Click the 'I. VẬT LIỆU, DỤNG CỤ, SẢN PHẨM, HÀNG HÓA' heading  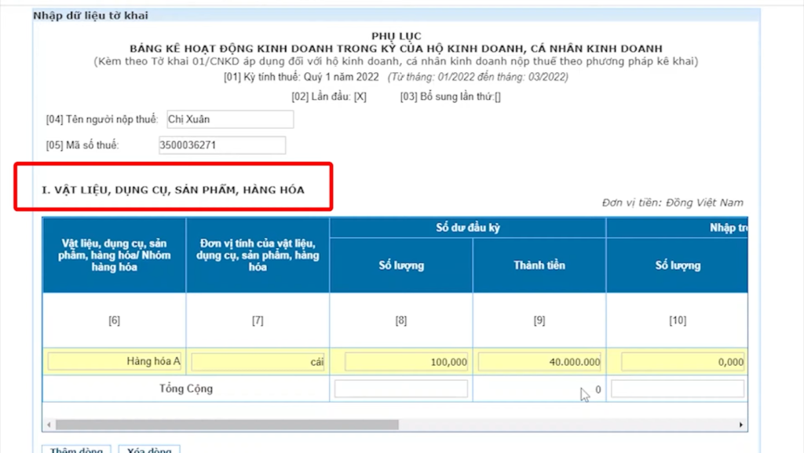(x=174, y=190)
